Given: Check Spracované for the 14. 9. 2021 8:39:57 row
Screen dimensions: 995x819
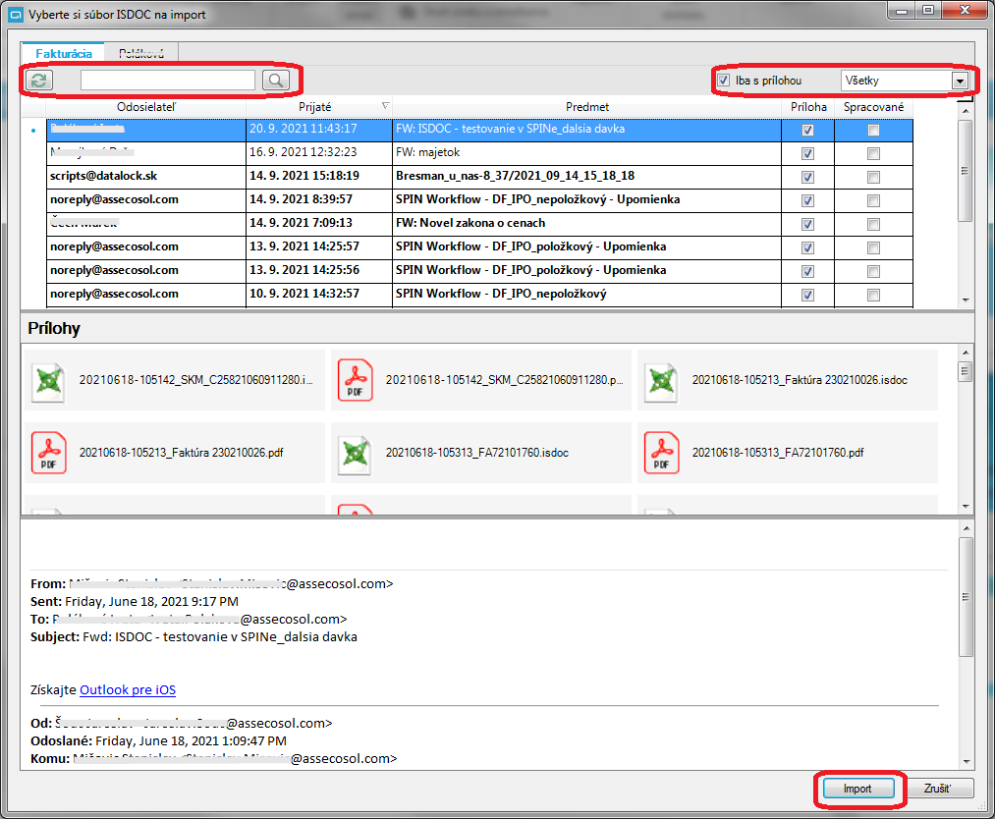Looking at the screenshot, I should click(x=874, y=200).
